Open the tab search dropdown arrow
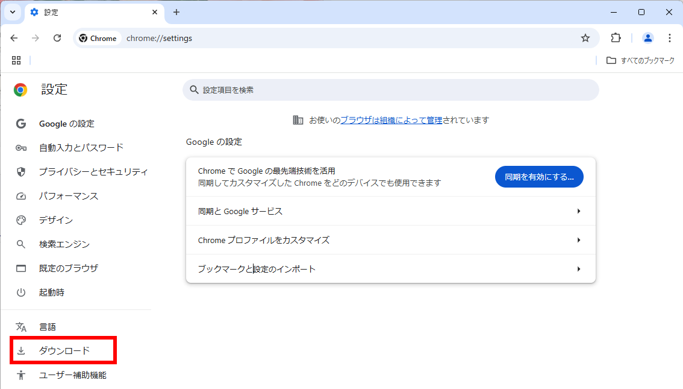This screenshot has width=683, height=389. pyautogui.click(x=13, y=12)
